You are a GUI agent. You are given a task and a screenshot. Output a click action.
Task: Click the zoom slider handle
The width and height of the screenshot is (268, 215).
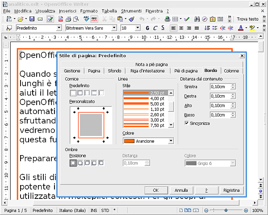pyautogui.click(x=226, y=210)
